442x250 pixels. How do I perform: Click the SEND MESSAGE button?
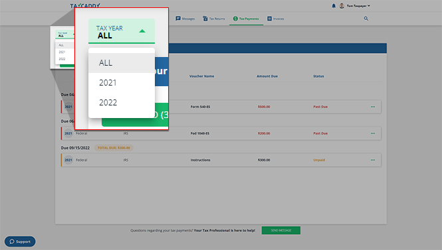(x=281, y=230)
